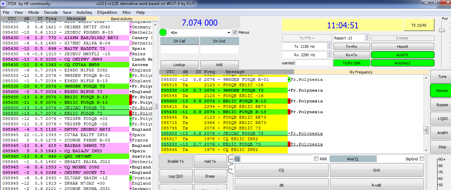Open the Decode menu
This screenshot has height=190, width=451.
click(51, 12)
